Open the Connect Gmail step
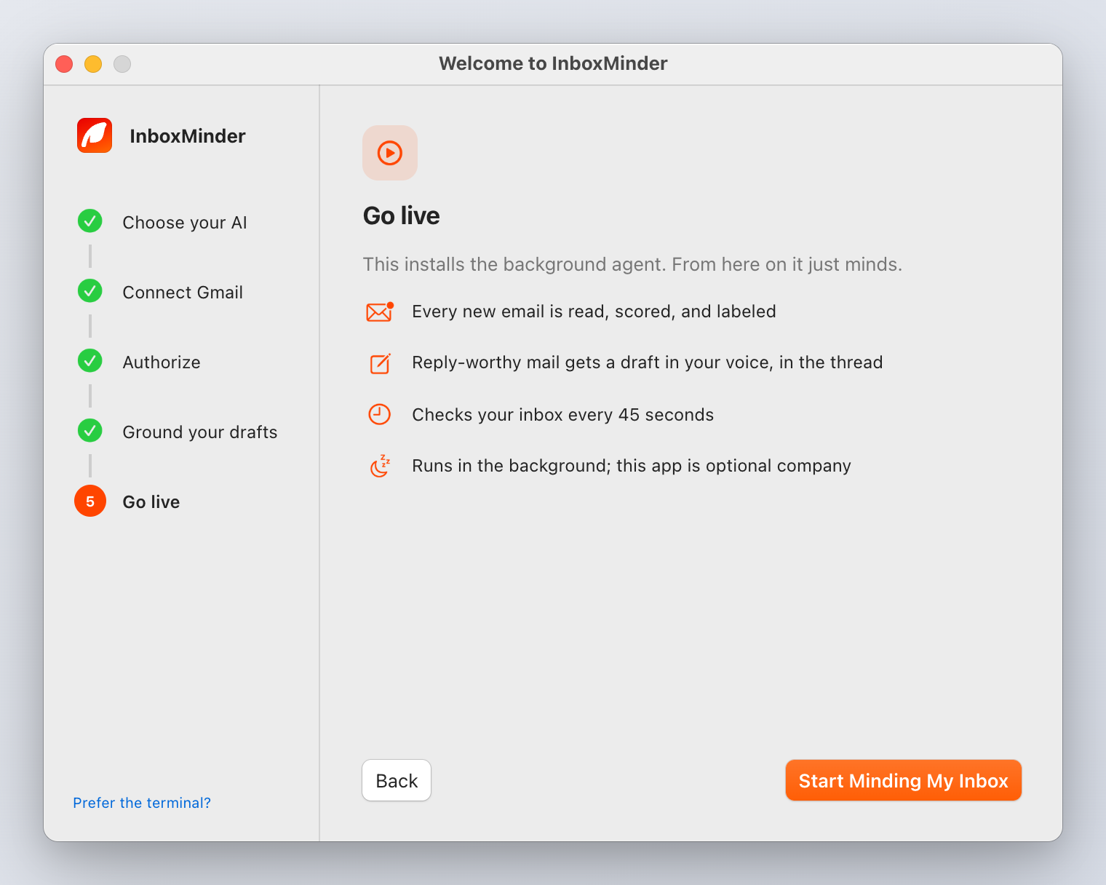The width and height of the screenshot is (1106, 885). coord(183,292)
